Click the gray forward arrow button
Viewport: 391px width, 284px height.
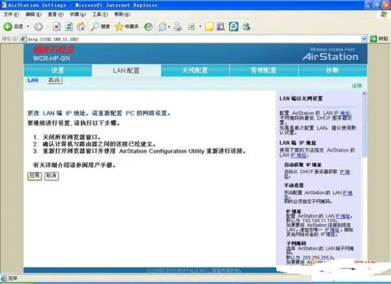[38, 27]
